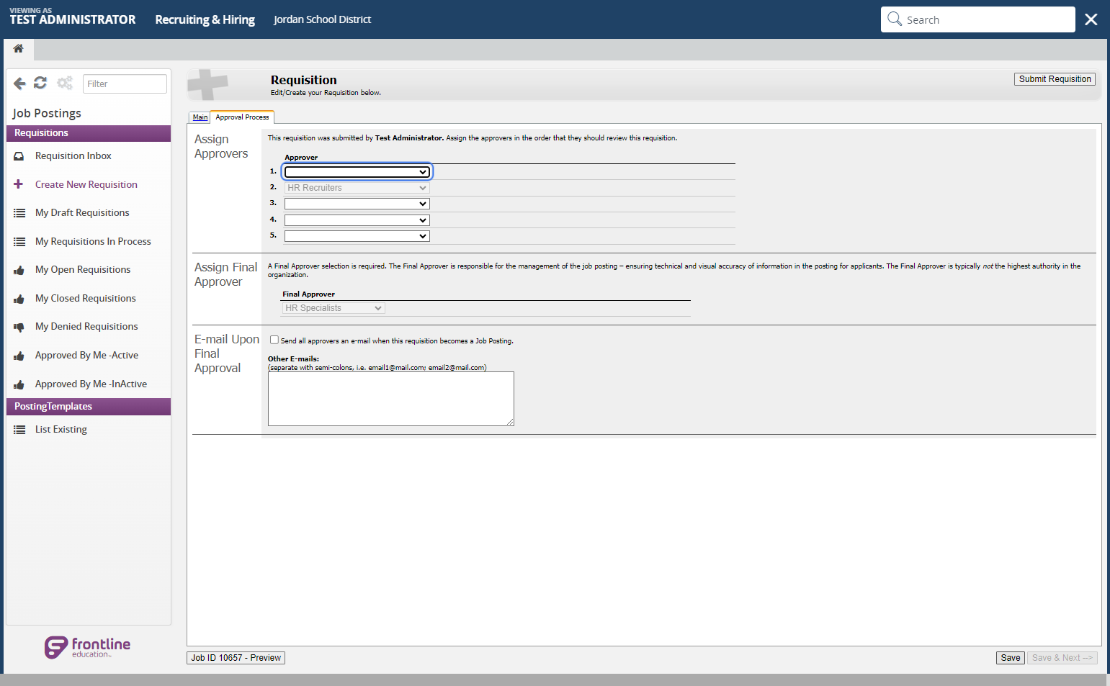Open the List Existing link
Image resolution: width=1110 pixels, height=686 pixels.
click(x=61, y=430)
